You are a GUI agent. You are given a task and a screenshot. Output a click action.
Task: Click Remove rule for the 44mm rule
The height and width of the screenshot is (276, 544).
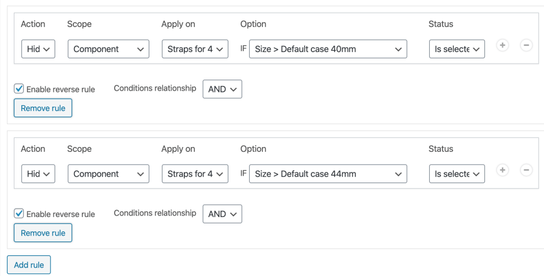pos(43,233)
